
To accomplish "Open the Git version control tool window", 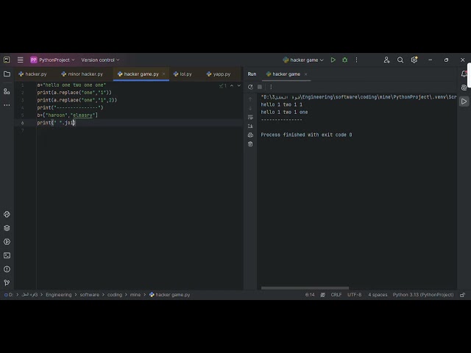I will pyautogui.click(x=7, y=282).
